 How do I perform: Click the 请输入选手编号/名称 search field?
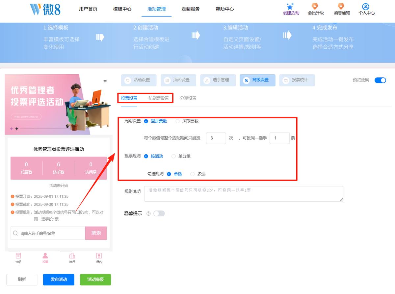48,233
